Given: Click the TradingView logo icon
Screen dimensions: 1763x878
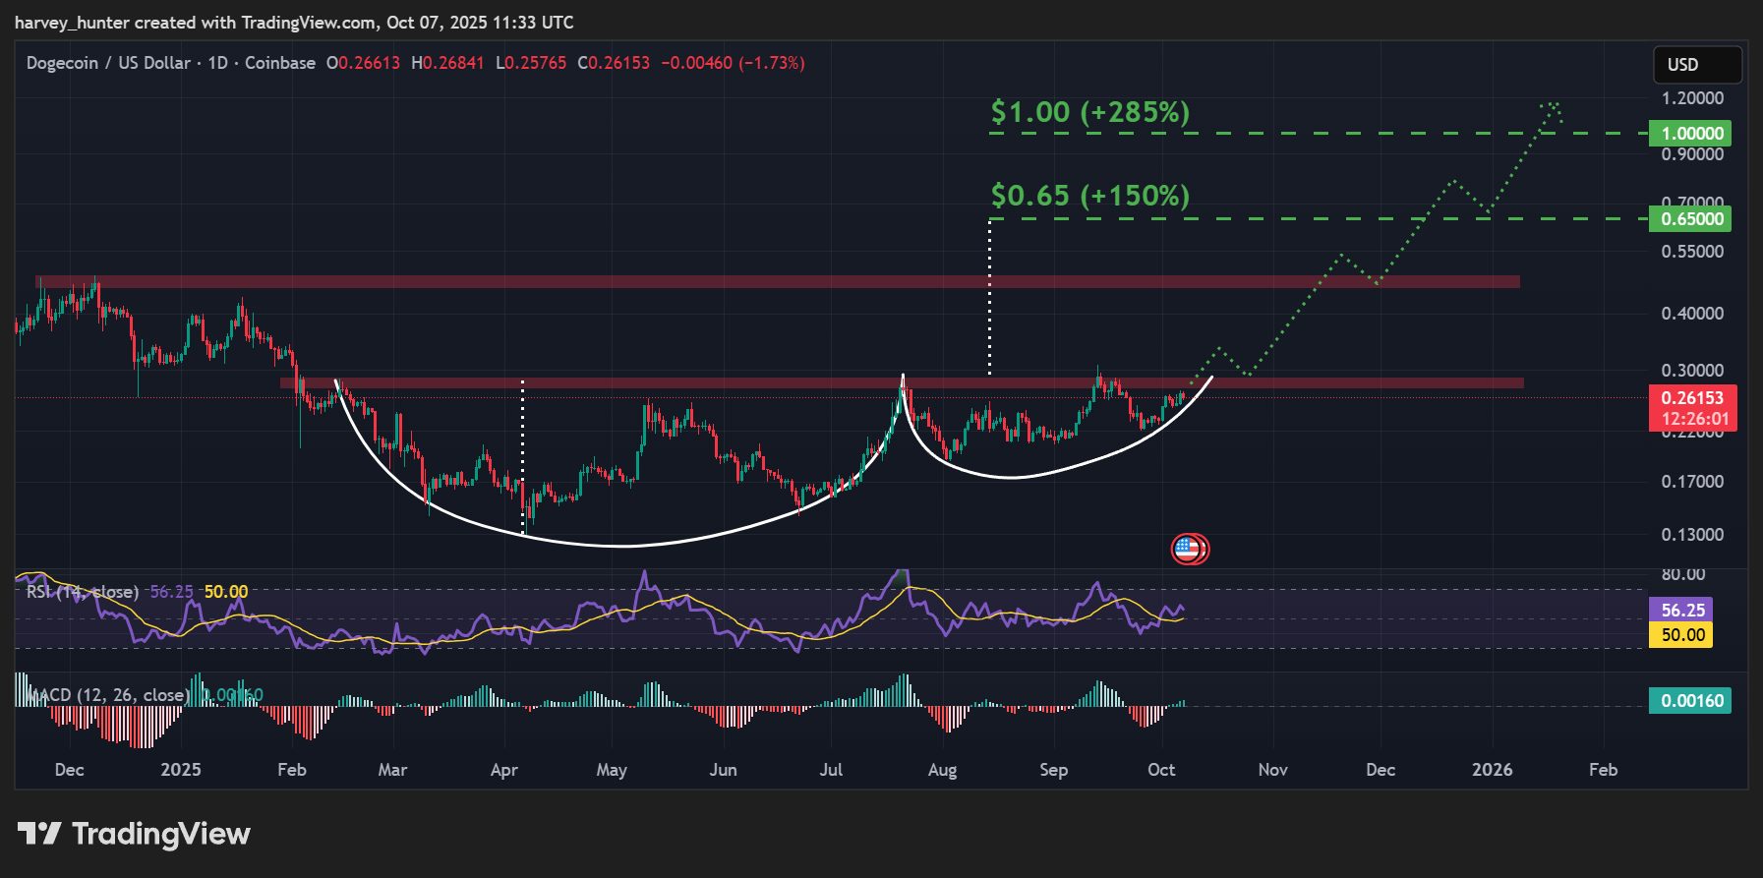Looking at the screenshot, I should coord(39,835).
